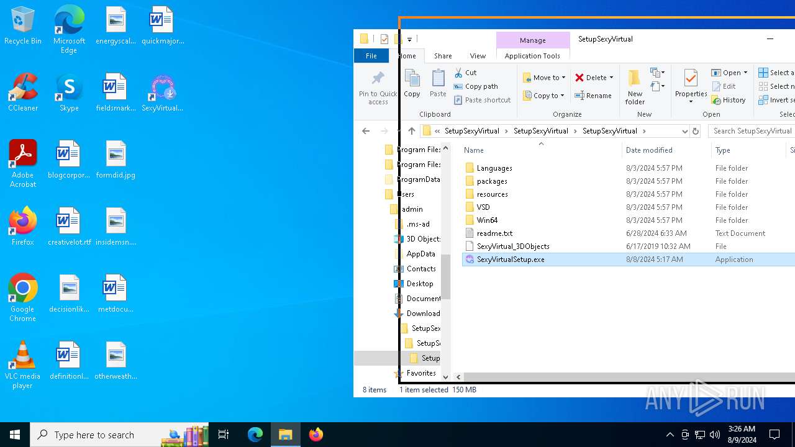
Task: Sort by Name column header
Action: point(541,150)
